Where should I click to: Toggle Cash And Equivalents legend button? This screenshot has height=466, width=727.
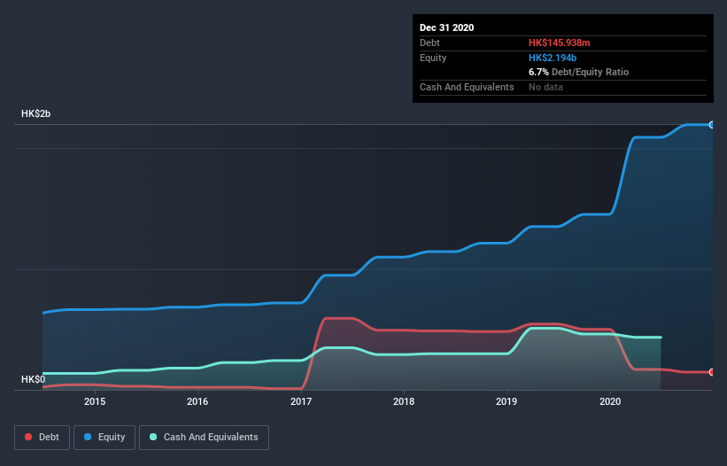click(204, 438)
